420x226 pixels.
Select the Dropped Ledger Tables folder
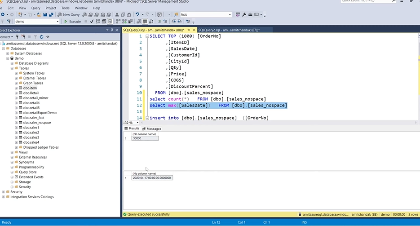[x=41, y=147]
